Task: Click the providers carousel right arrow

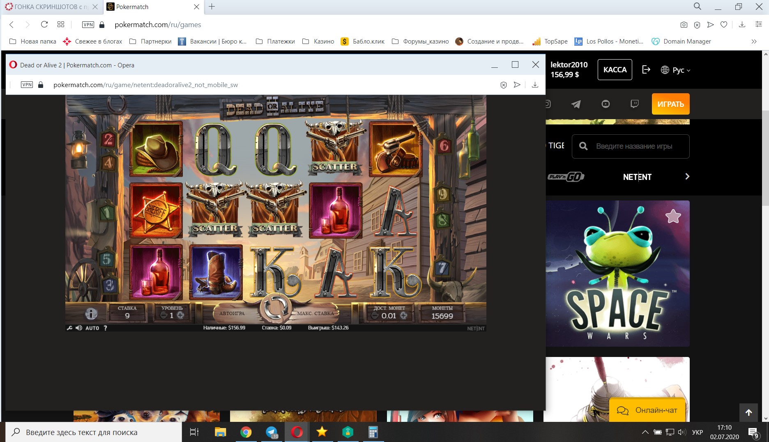Action: [x=687, y=177]
